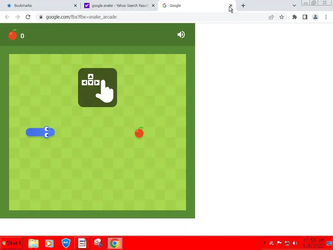333x250 pixels.
Task: Mute the Snake game sound
Action: tap(181, 35)
